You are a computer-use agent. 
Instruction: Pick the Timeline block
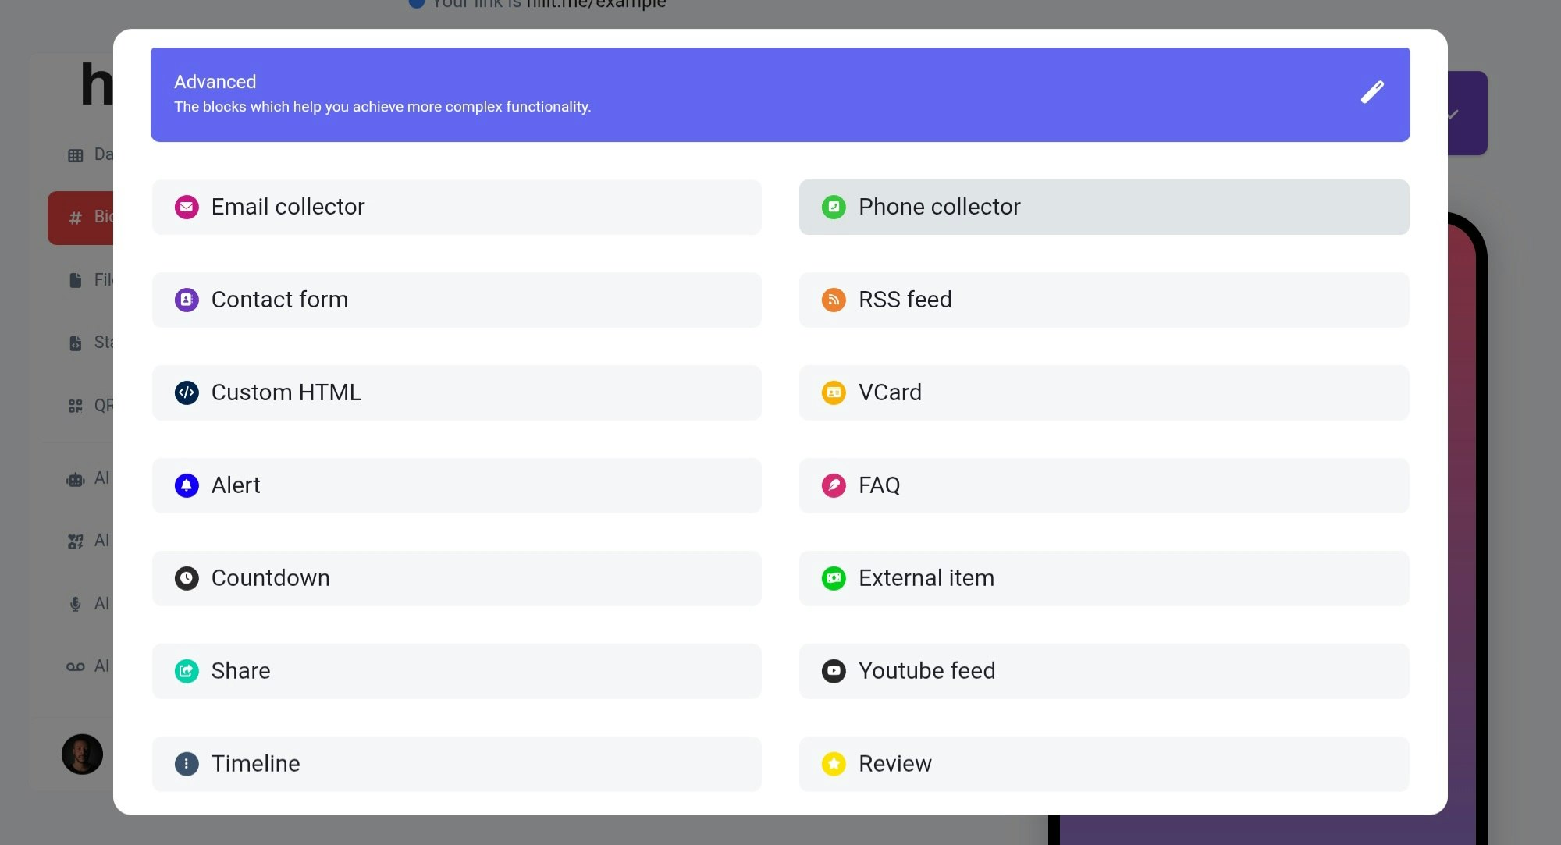point(457,764)
